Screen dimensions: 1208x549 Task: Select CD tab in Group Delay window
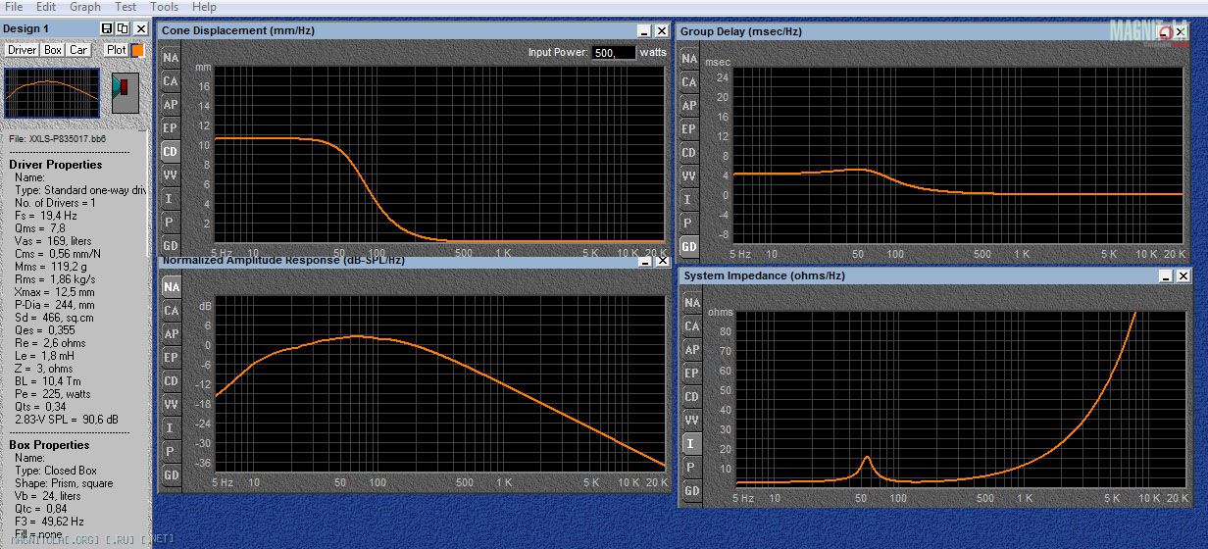(x=689, y=153)
